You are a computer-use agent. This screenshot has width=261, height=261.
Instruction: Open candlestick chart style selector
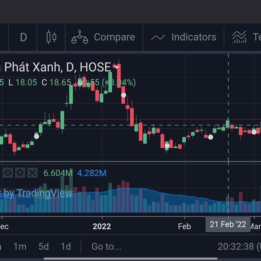51,37
